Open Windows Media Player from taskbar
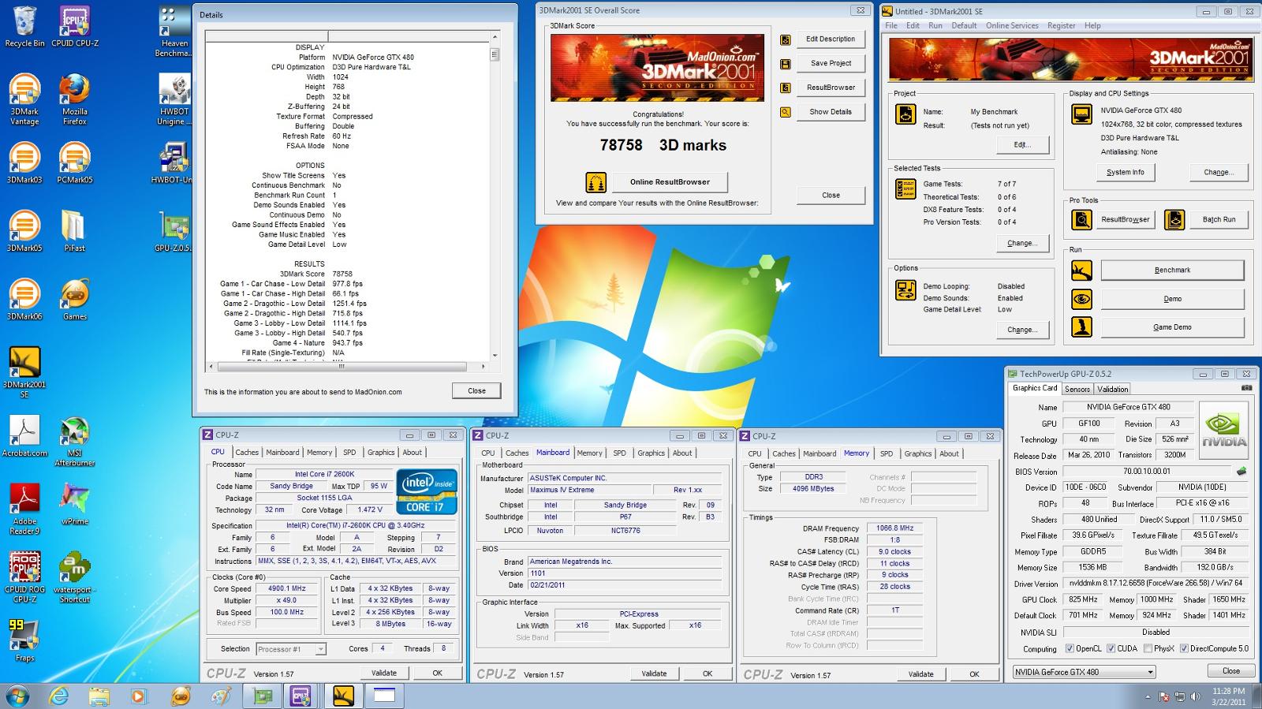 [138, 696]
